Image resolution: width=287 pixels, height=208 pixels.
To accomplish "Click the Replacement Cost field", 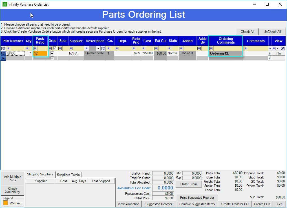I will point(163,194).
